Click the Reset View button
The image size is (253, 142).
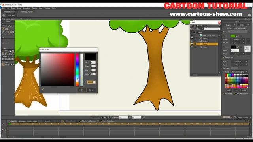click(11, 15)
